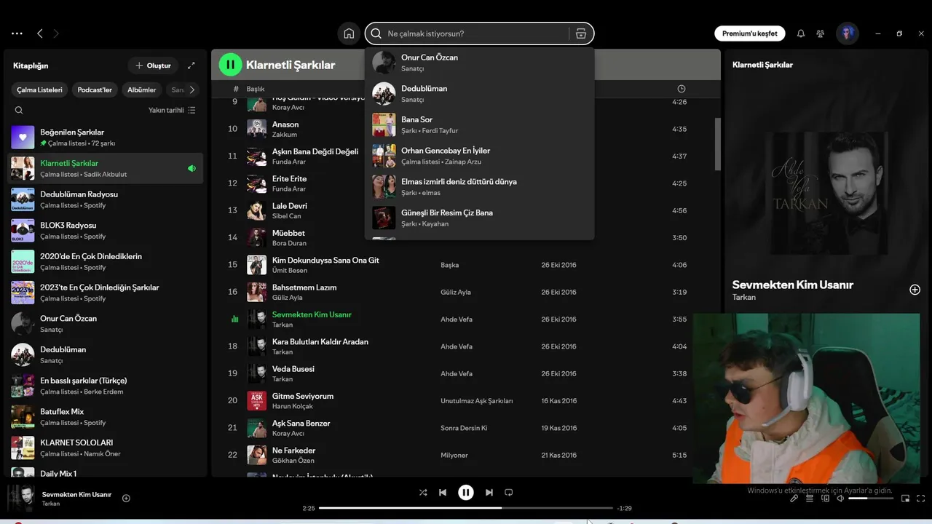The height and width of the screenshot is (524, 932).
Task: Click the search magnifier icon in search bar
Action: pos(376,33)
